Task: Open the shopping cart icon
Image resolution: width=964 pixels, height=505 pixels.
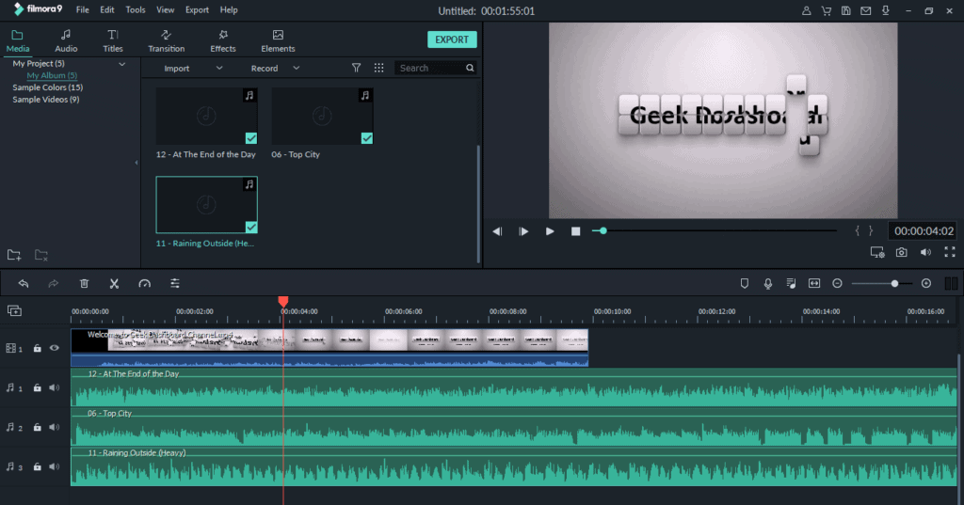Action: coord(826,10)
